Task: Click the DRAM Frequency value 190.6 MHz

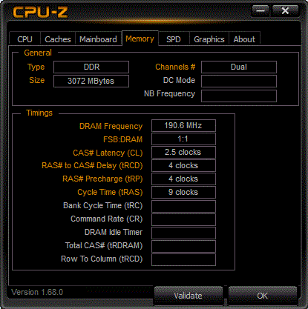Action: pyautogui.click(x=183, y=125)
